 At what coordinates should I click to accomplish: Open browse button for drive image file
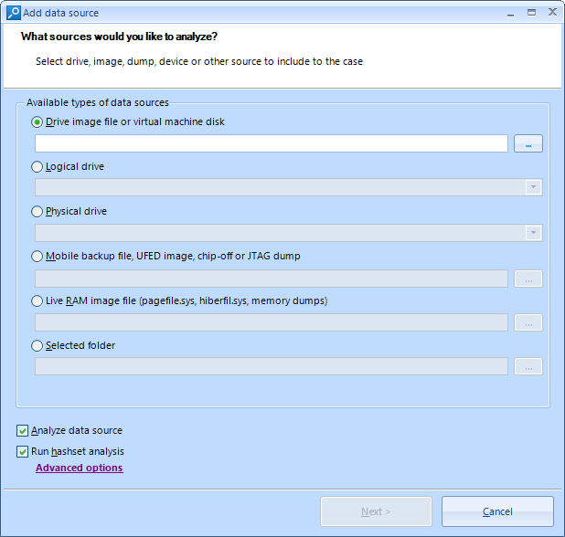528,143
